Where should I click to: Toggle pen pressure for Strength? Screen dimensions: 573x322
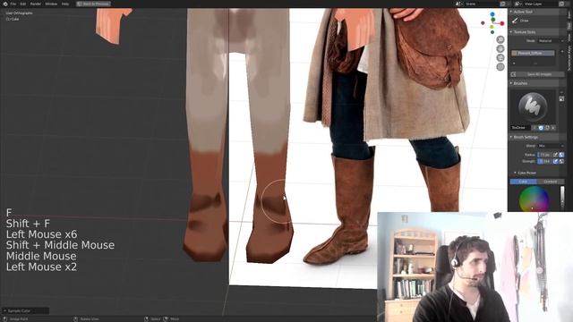coord(555,161)
